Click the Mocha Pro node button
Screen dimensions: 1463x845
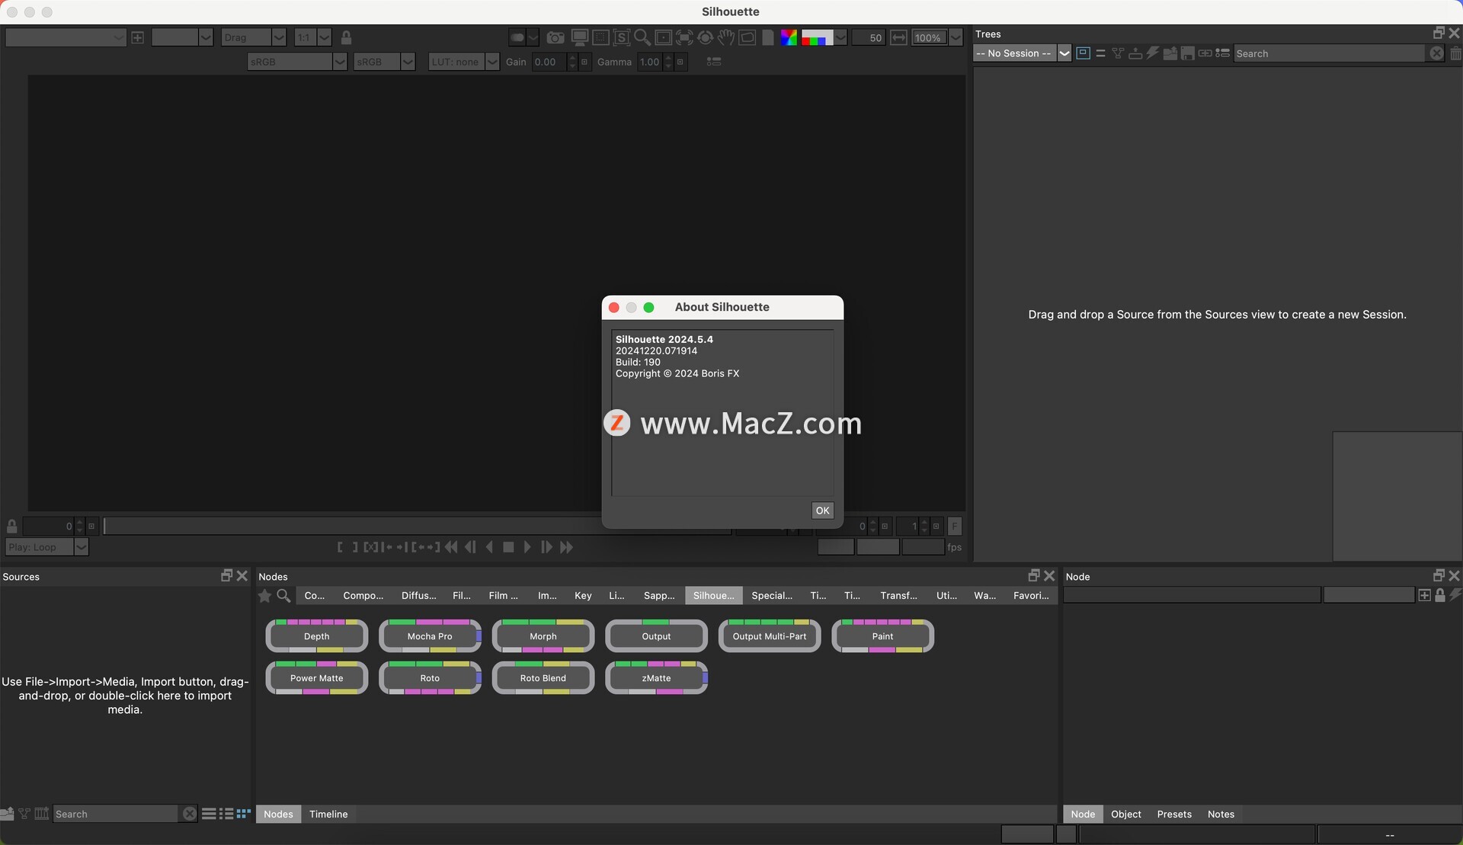[430, 636]
